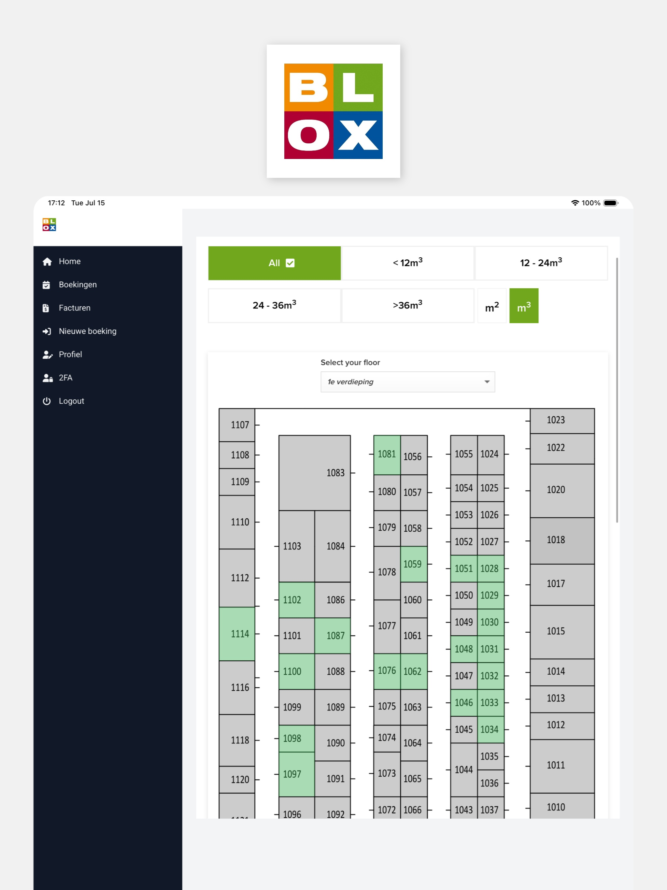Viewport: 667px width, 890px height.
Task: Click occupied unit 1023
Action: pyautogui.click(x=562, y=421)
